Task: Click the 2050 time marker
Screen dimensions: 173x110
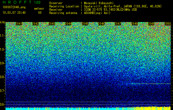Action: [167, 24]
